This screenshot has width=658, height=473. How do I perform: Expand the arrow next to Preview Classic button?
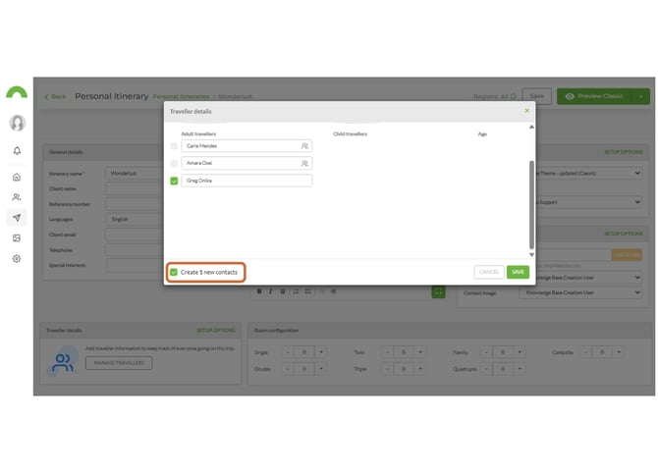(640, 96)
